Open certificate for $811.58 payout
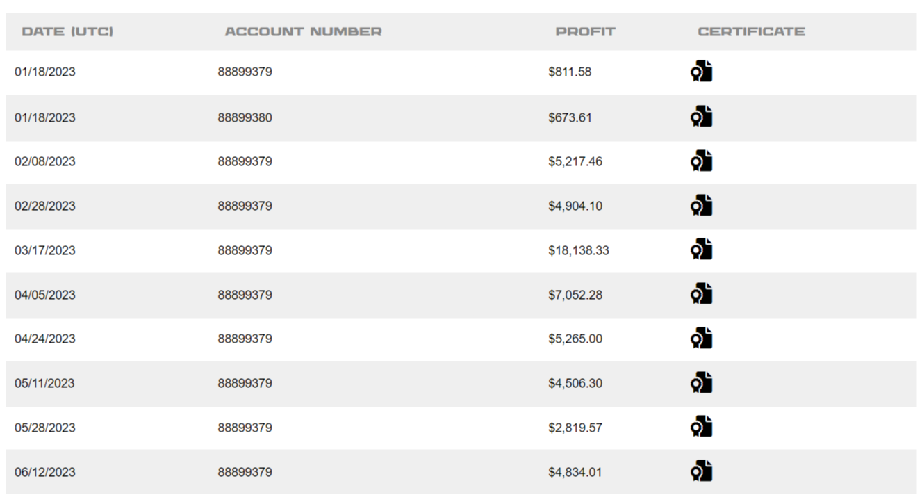 pos(702,72)
